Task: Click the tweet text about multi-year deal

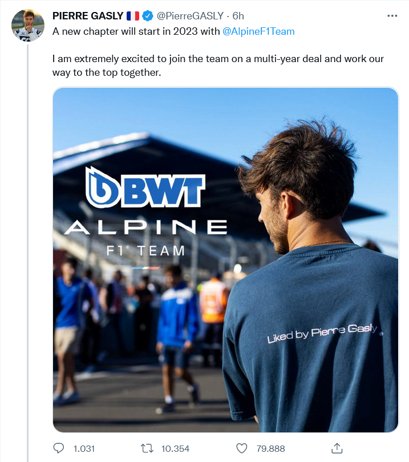Action: click(218, 66)
